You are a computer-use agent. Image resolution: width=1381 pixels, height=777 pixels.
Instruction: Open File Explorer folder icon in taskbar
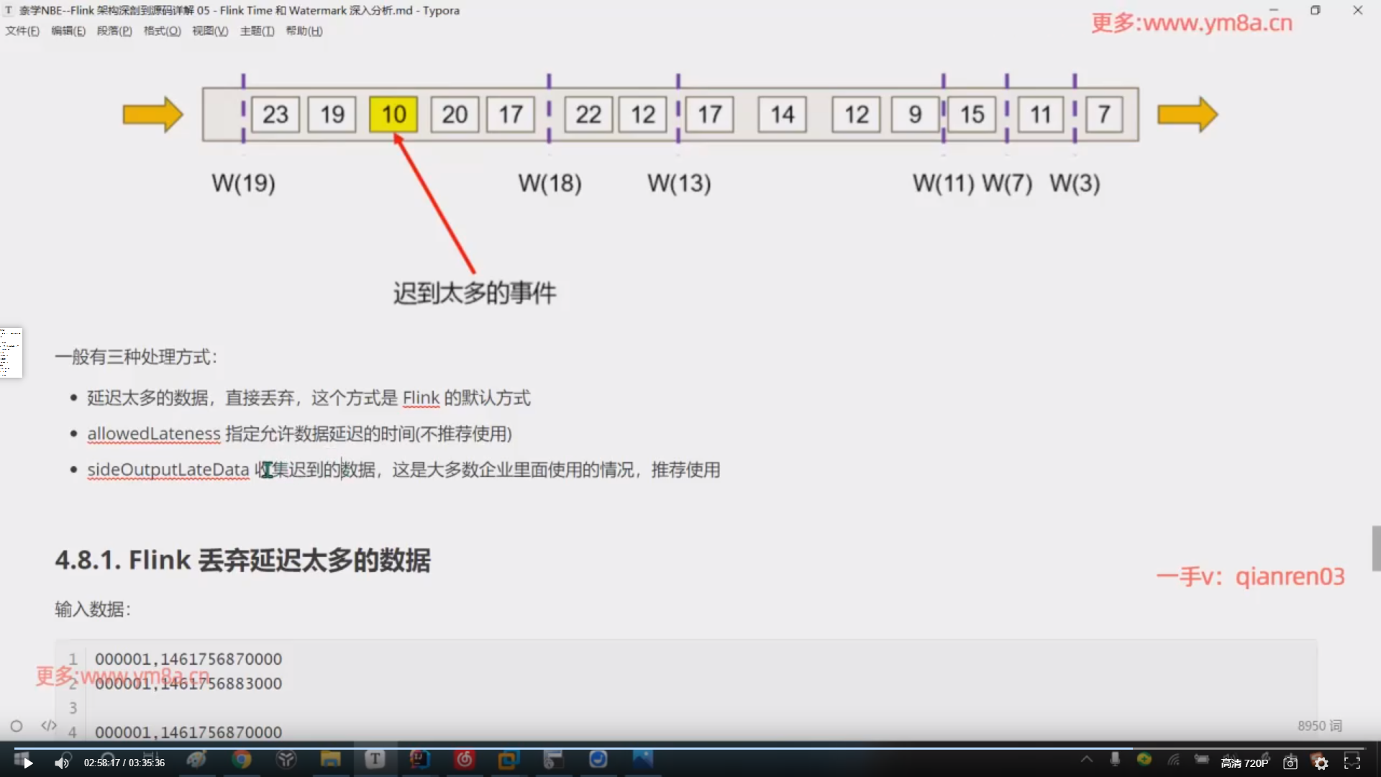[x=330, y=760]
